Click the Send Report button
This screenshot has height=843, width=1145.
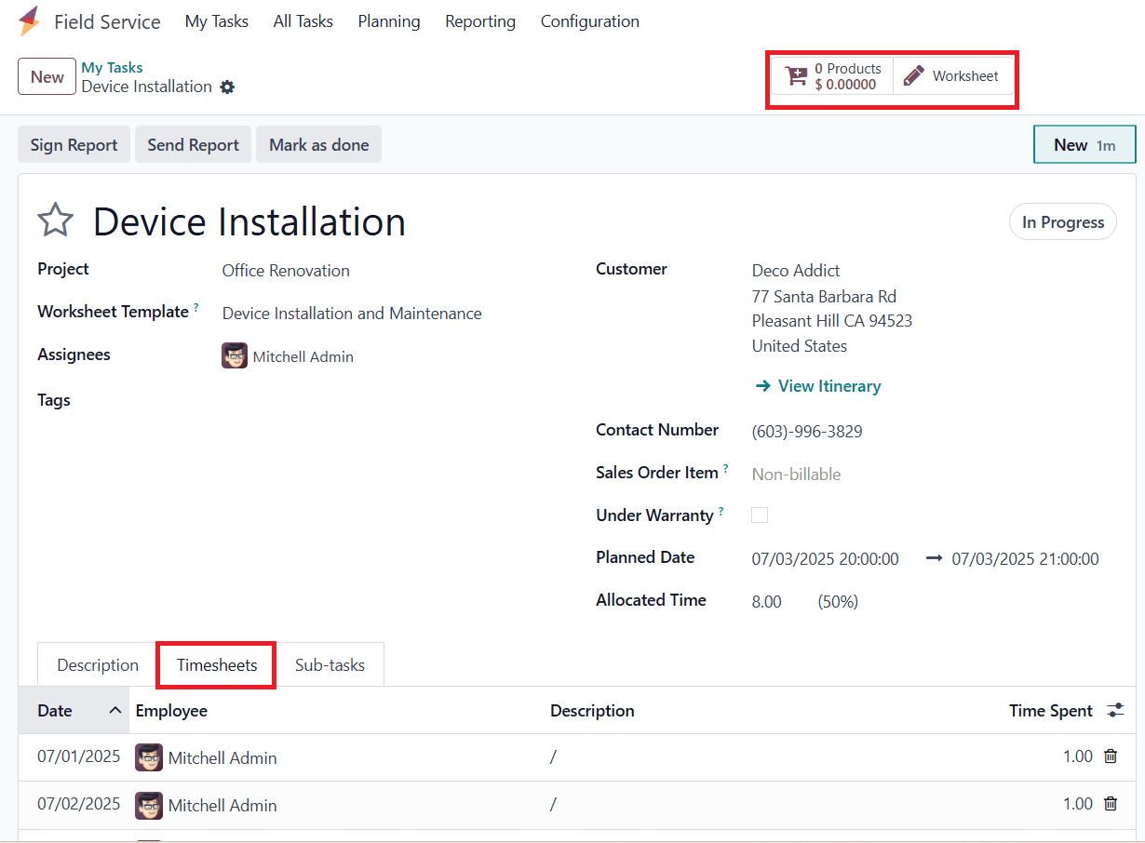point(194,145)
